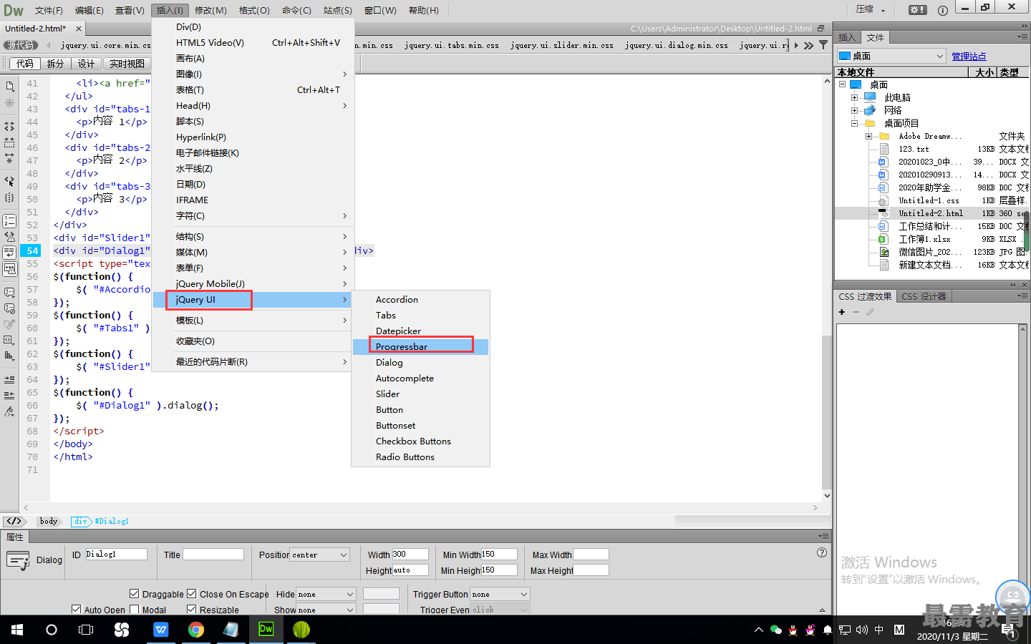
Task: Expand 此电脑 tree node
Action: coord(854,97)
